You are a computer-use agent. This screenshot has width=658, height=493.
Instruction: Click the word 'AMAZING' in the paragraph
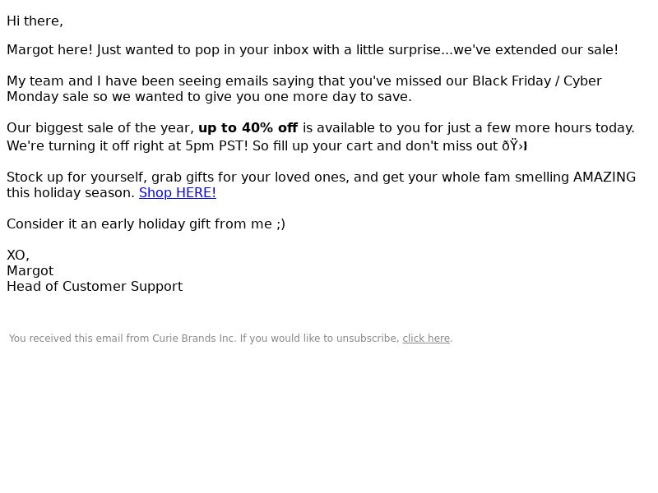pos(605,177)
